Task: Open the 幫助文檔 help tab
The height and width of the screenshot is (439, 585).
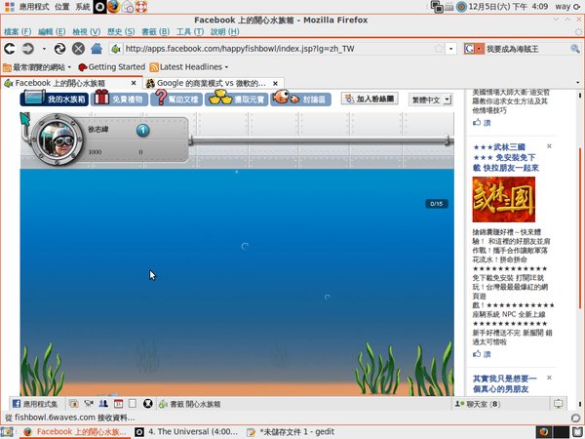Action: [x=176, y=99]
